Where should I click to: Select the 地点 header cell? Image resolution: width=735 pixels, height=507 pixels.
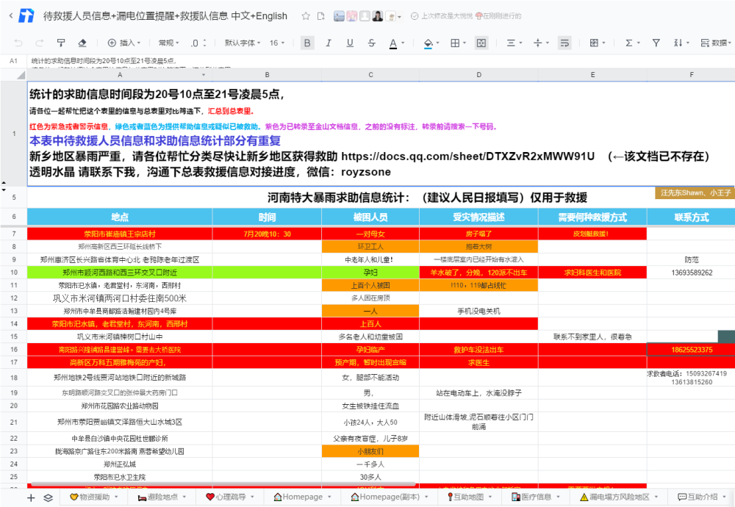120,217
